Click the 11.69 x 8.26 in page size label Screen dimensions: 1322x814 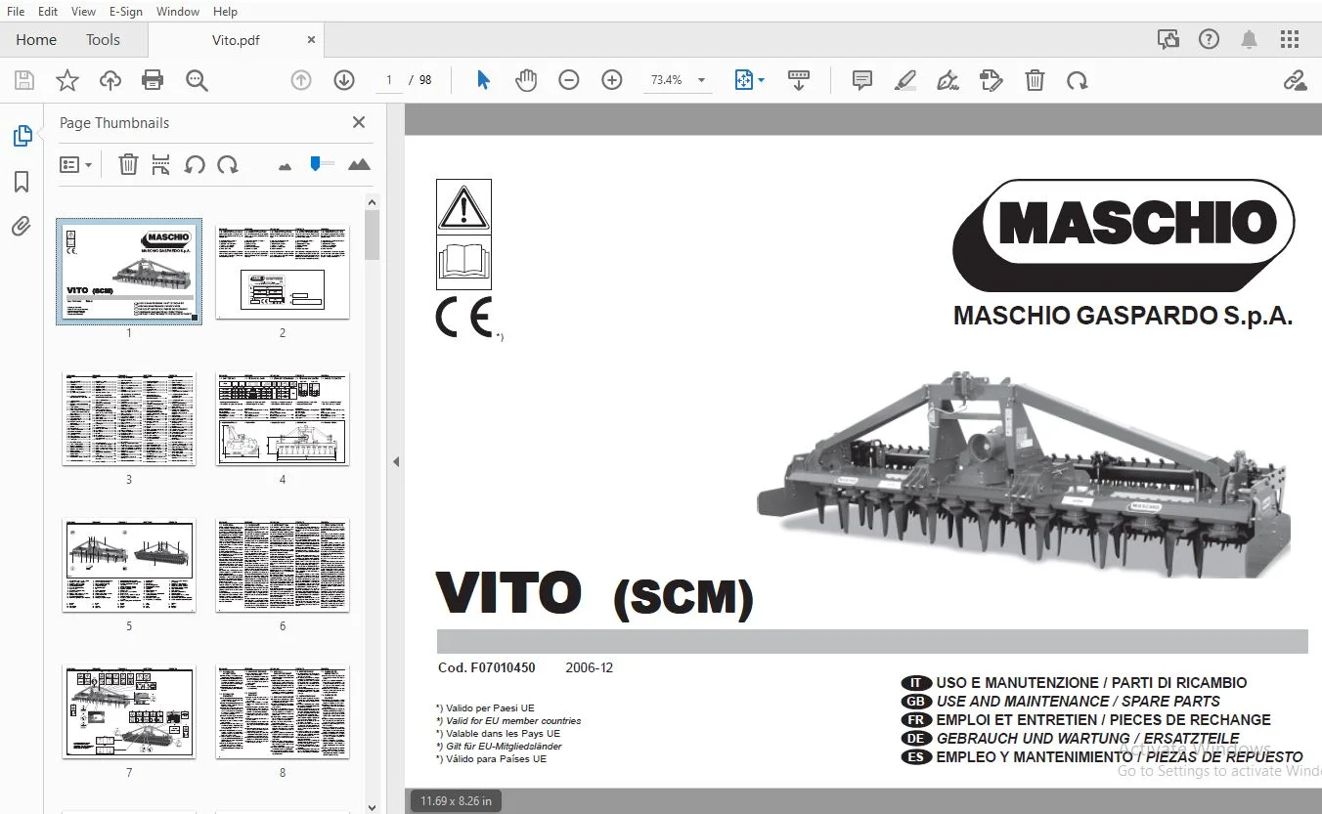(x=456, y=801)
